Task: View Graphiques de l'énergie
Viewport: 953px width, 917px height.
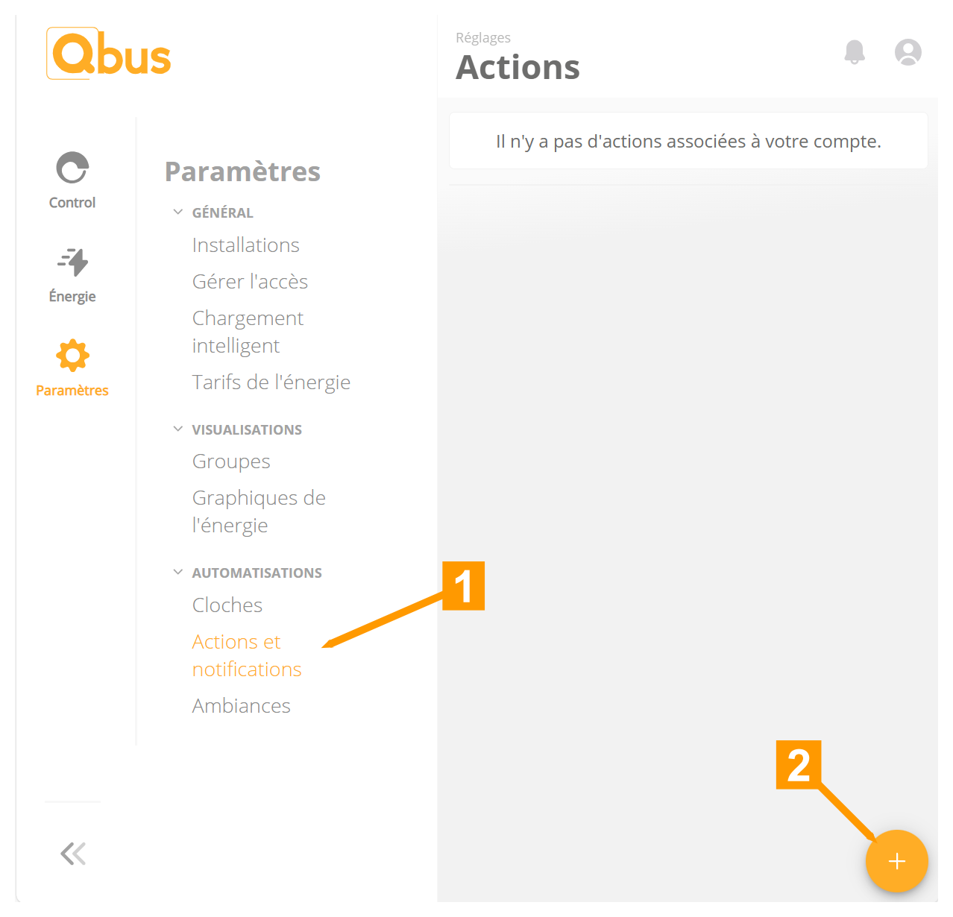Action: 259,511
